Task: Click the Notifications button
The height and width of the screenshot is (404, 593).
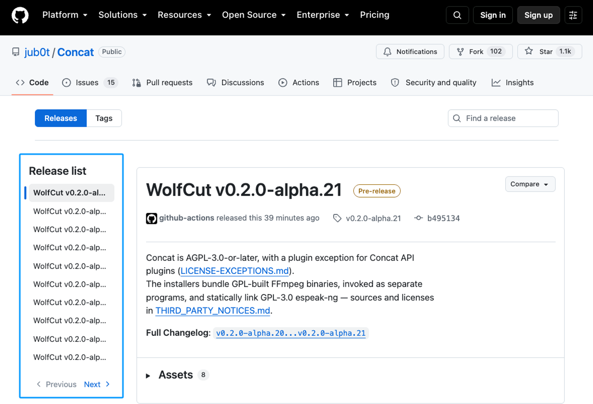Action: (410, 52)
